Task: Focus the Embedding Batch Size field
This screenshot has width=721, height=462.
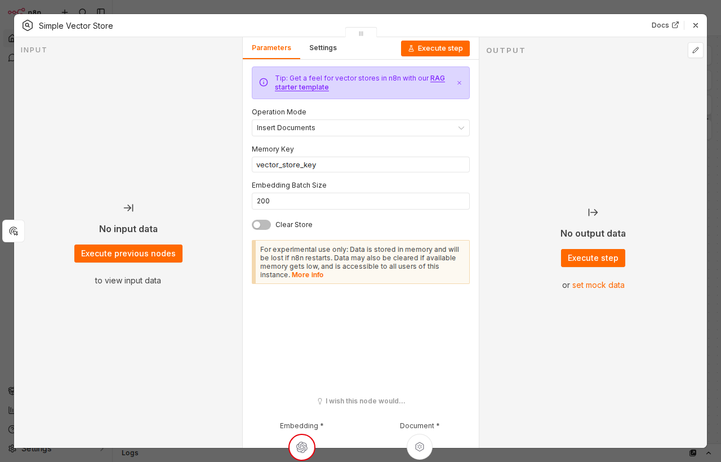Action: coord(360,201)
